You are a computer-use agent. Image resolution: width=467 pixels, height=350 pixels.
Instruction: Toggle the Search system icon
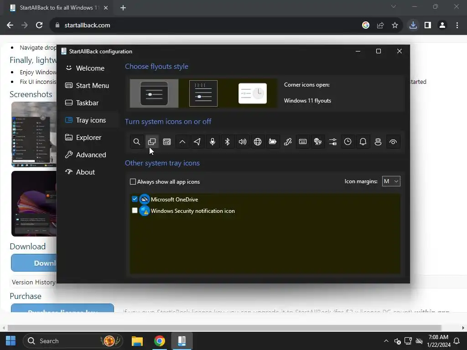tap(137, 142)
